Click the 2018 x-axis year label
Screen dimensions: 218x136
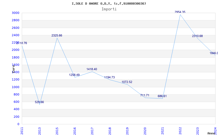tap(110, 131)
